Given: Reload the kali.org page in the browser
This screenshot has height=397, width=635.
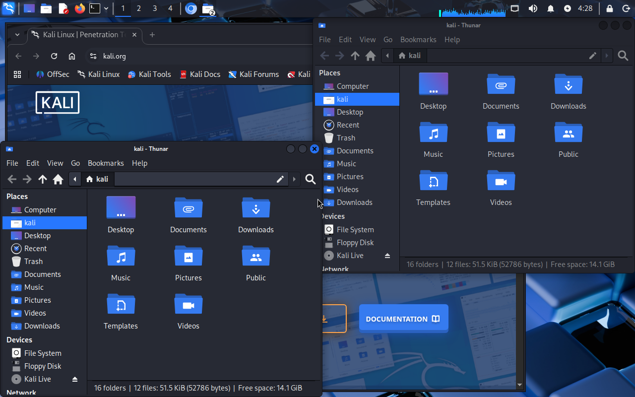Looking at the screenshot, I should coord(54,56).
